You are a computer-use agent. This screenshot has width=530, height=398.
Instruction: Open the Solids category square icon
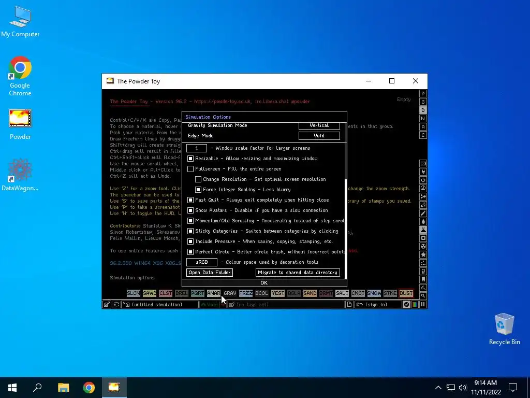423,238
